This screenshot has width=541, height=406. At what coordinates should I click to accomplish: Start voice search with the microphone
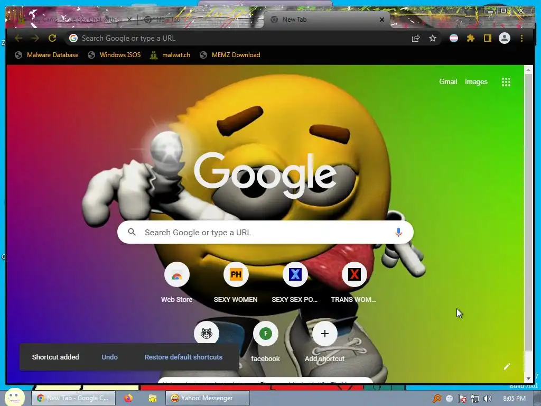pos(398,233)
